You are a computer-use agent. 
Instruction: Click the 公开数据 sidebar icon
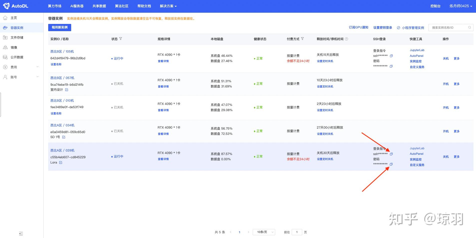point(5,57)
